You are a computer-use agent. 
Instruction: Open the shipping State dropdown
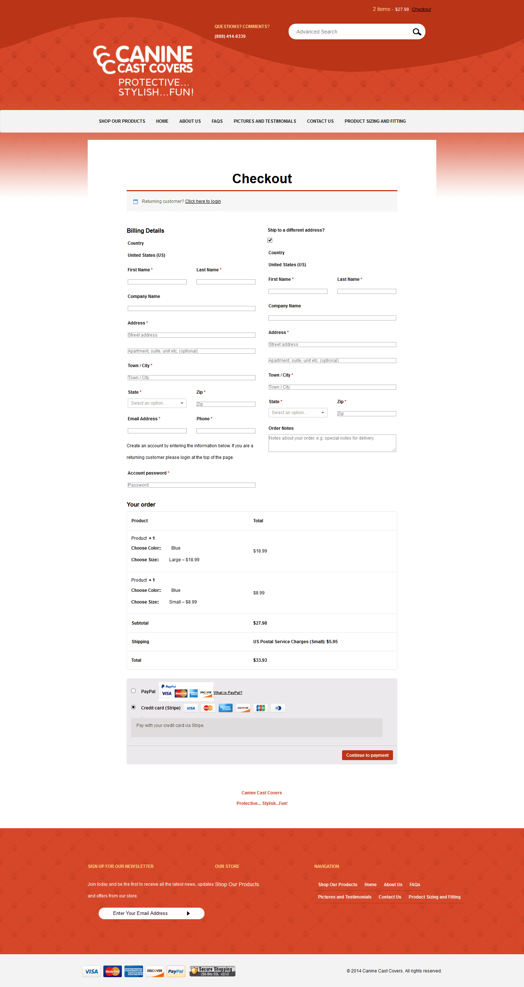tap(298, 413)
